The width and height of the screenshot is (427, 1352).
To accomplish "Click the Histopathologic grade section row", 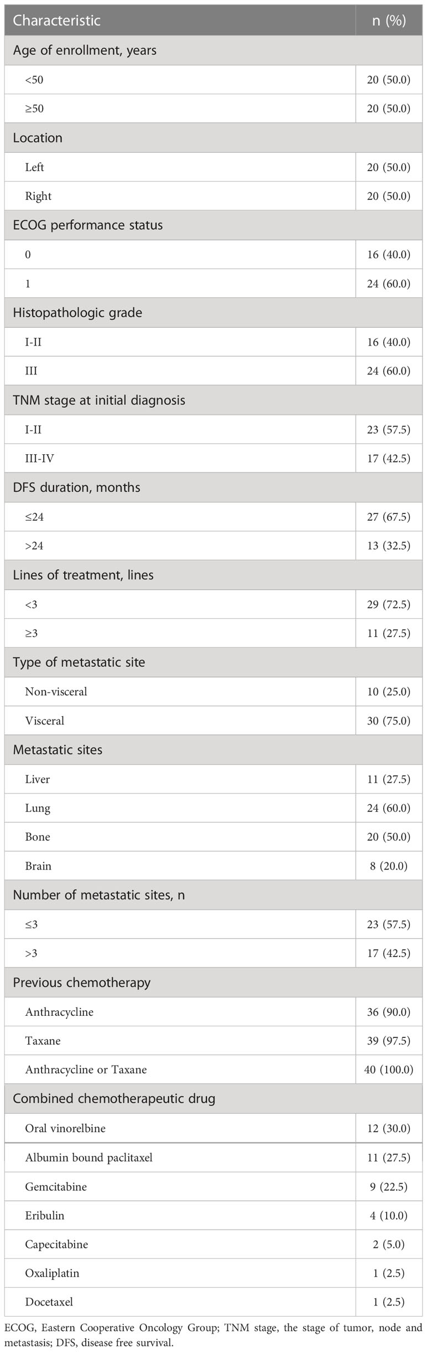I will pos(213,313).
